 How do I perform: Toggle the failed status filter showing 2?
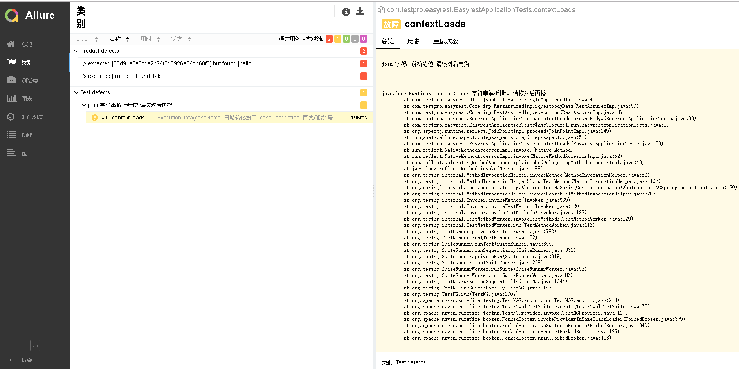tap(329, 39)
